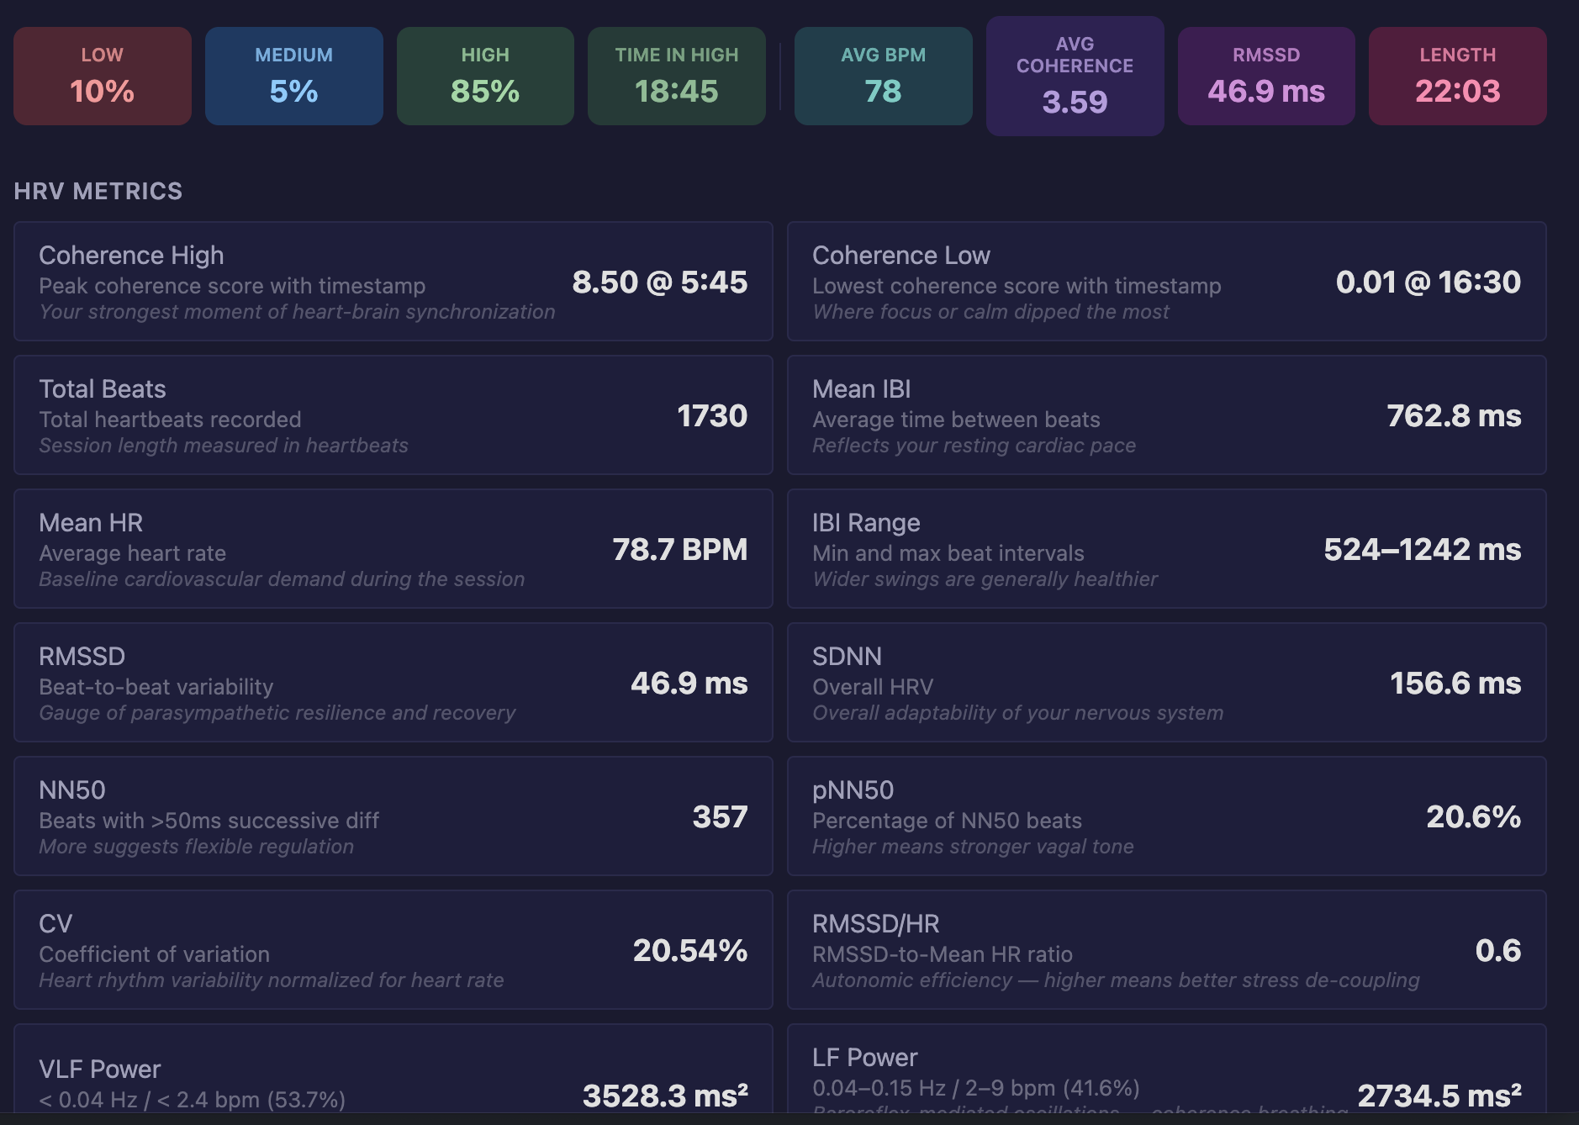The width and height of the screenshot is (1579, 1125).
Task: Select the Coherence High metric title
Action: (131, 256)
